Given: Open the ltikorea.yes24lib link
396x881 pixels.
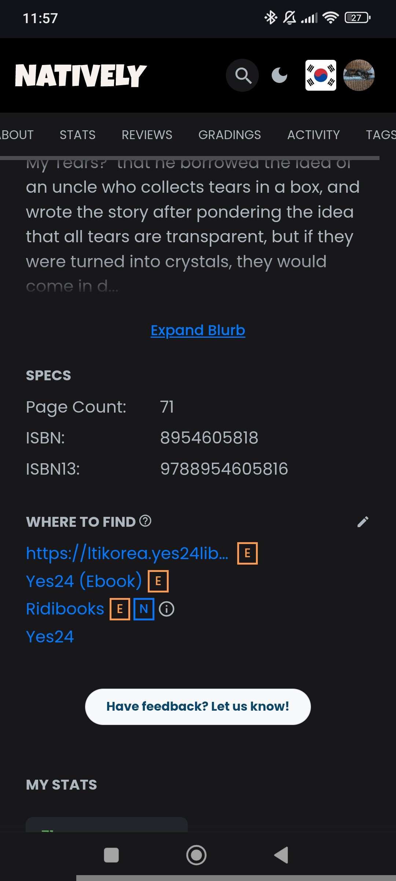Looking at the screenshot, I should pyautogui.click(x=127, y=553).
